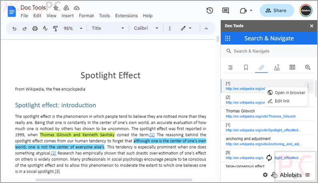The image size is (318, 183).
Task: Switch to the headings outline tab
Action: [x=230, y=68]
